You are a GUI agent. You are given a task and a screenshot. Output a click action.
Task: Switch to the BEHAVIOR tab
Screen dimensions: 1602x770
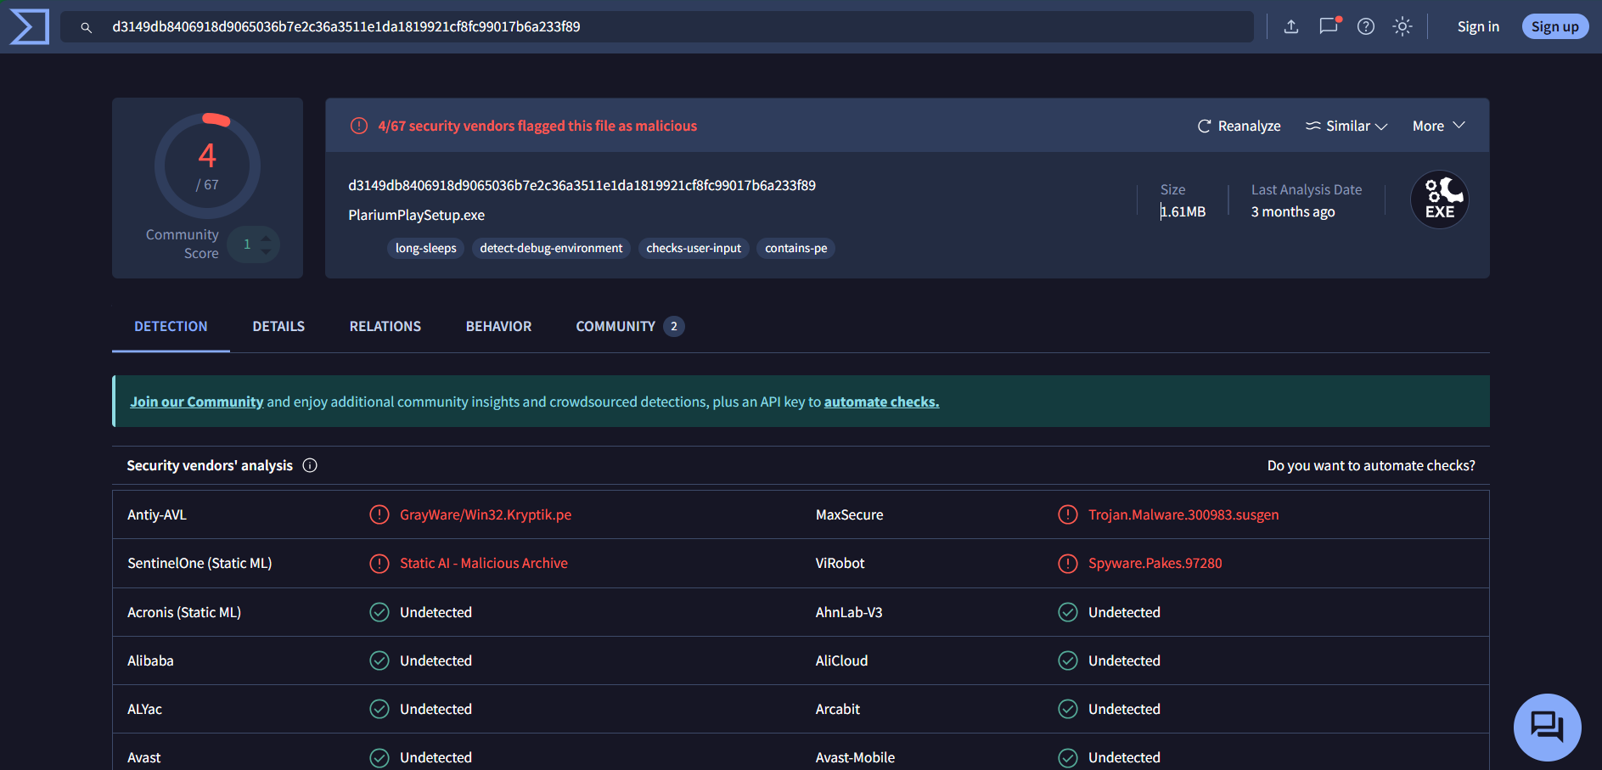(x=498, y=326)
